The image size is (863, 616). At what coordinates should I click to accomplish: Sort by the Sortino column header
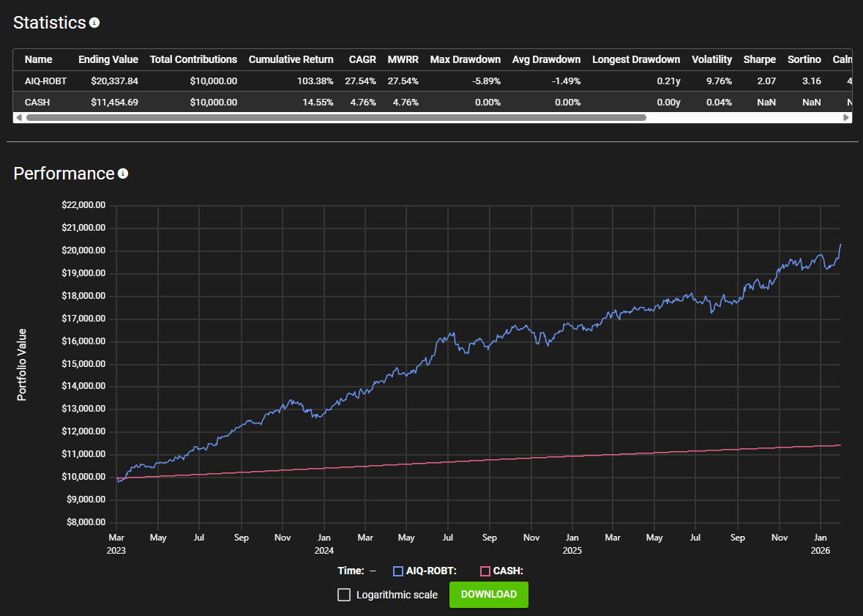point(804,59)
